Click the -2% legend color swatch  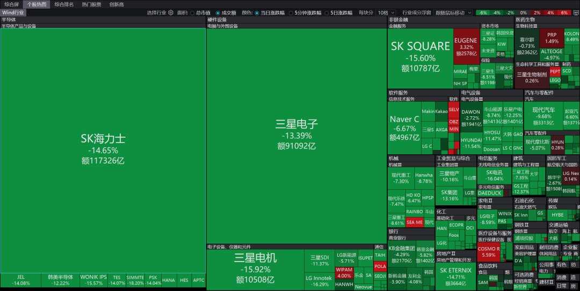[510, 12]
